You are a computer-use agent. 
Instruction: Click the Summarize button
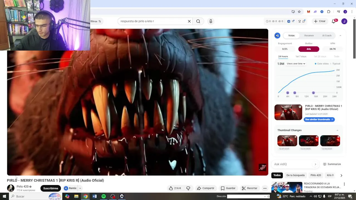[332, 164]
